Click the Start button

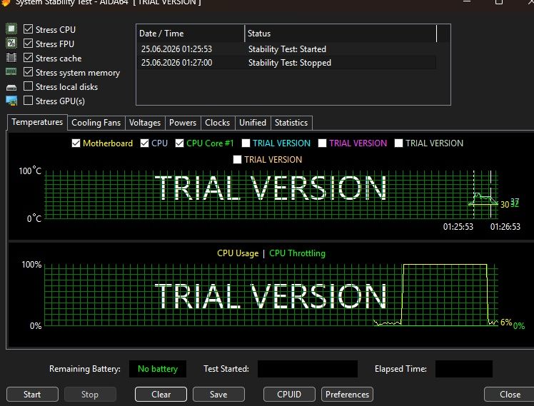click(x=32, y=395)
